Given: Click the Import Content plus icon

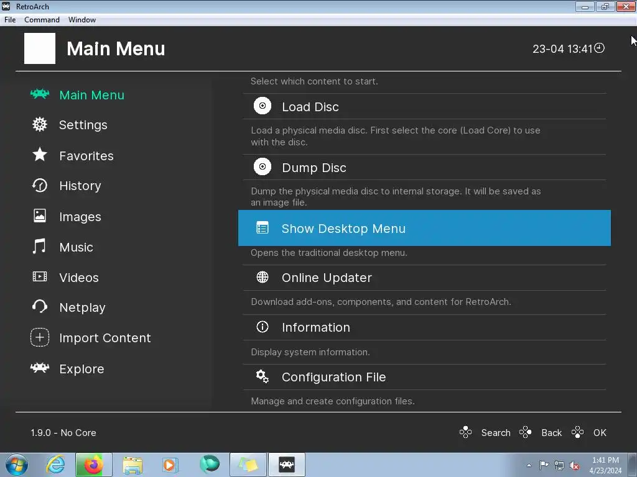Looking at the screenshot, I should (x=40, y=337).
